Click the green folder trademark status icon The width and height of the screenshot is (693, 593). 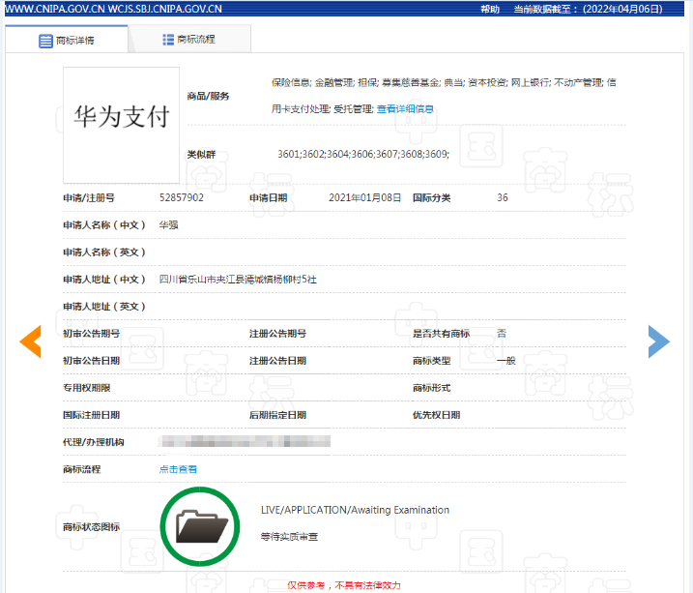tap(200, 526)
